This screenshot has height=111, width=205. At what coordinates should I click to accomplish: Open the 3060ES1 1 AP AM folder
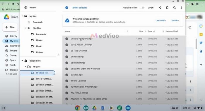click(x=45, y=97)
